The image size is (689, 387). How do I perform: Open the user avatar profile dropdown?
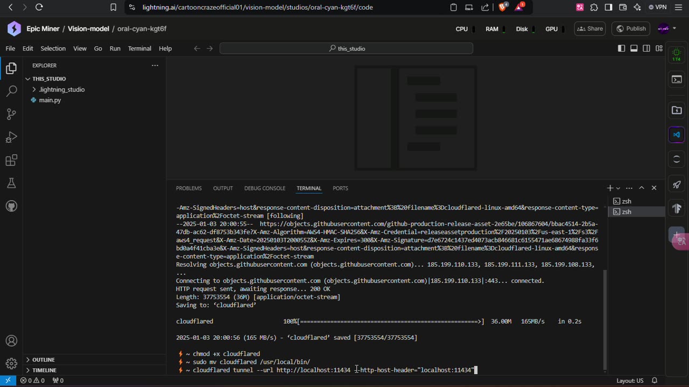coord(666,28)
